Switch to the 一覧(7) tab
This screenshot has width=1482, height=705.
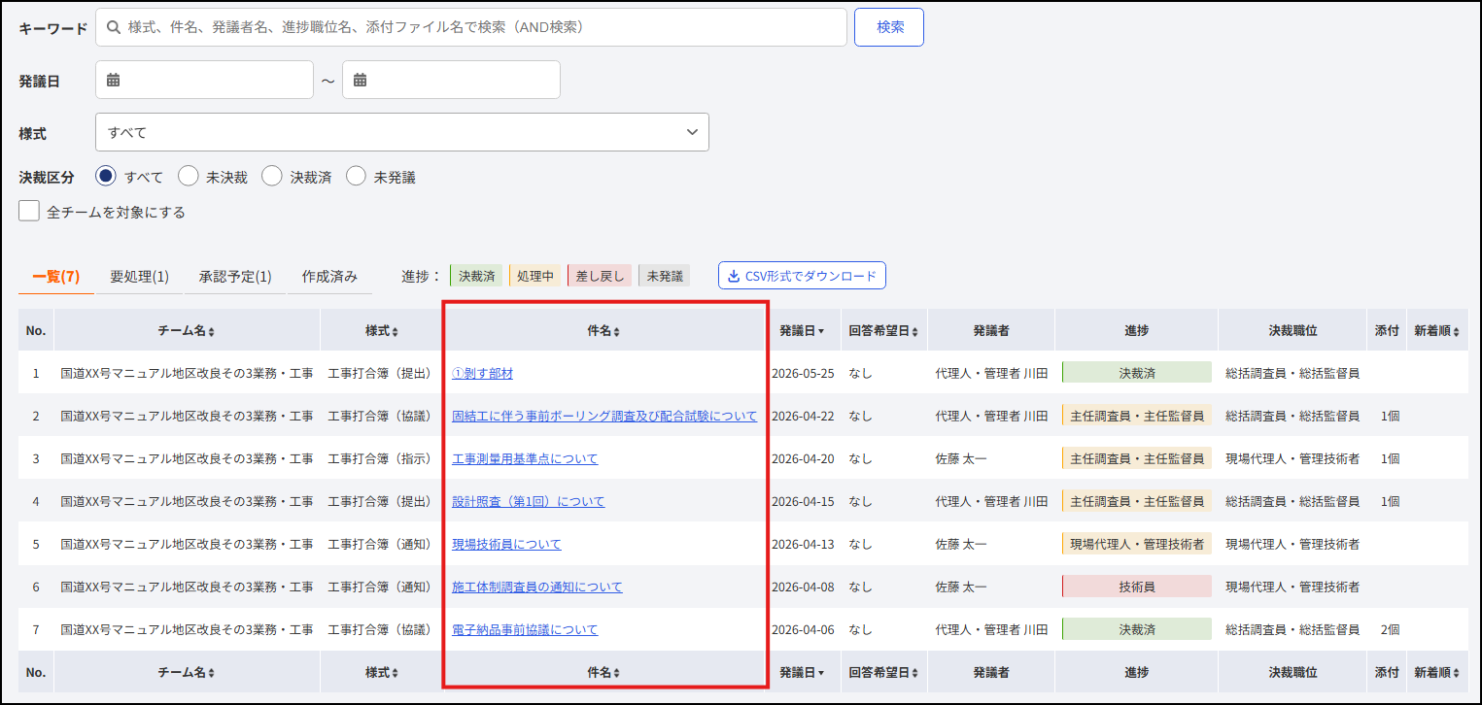56,277
